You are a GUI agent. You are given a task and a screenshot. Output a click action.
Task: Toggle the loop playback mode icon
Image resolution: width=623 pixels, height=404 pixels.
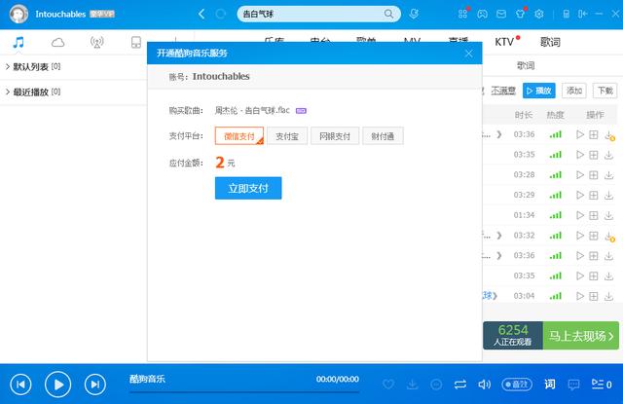460,385
